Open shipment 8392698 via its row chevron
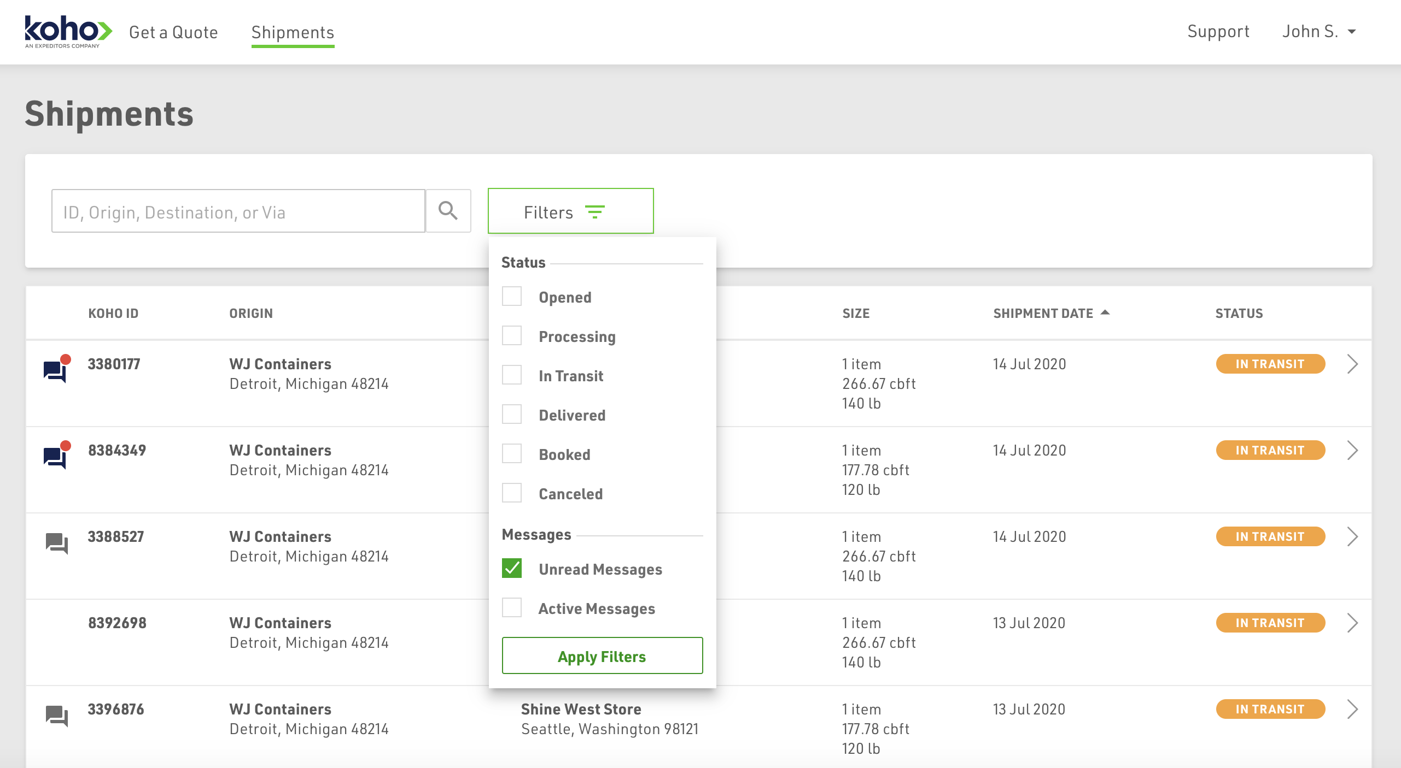Screen dimensions: 1401x768 [1352, 623]
